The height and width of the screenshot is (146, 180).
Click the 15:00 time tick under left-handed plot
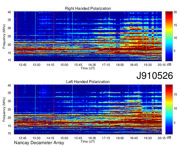64,138
